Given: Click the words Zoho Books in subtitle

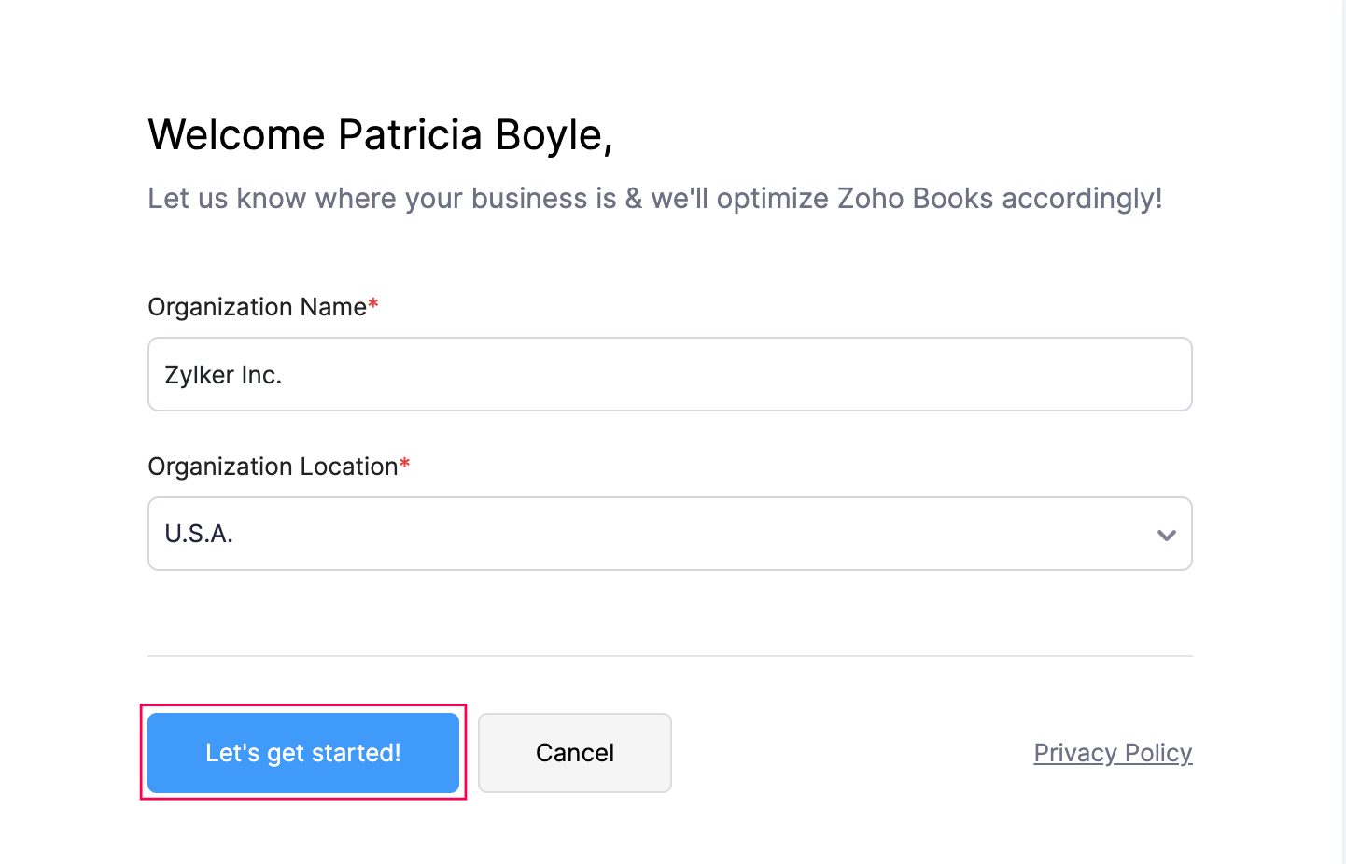Looking at the screenshot, I should [x=915, y=199].
